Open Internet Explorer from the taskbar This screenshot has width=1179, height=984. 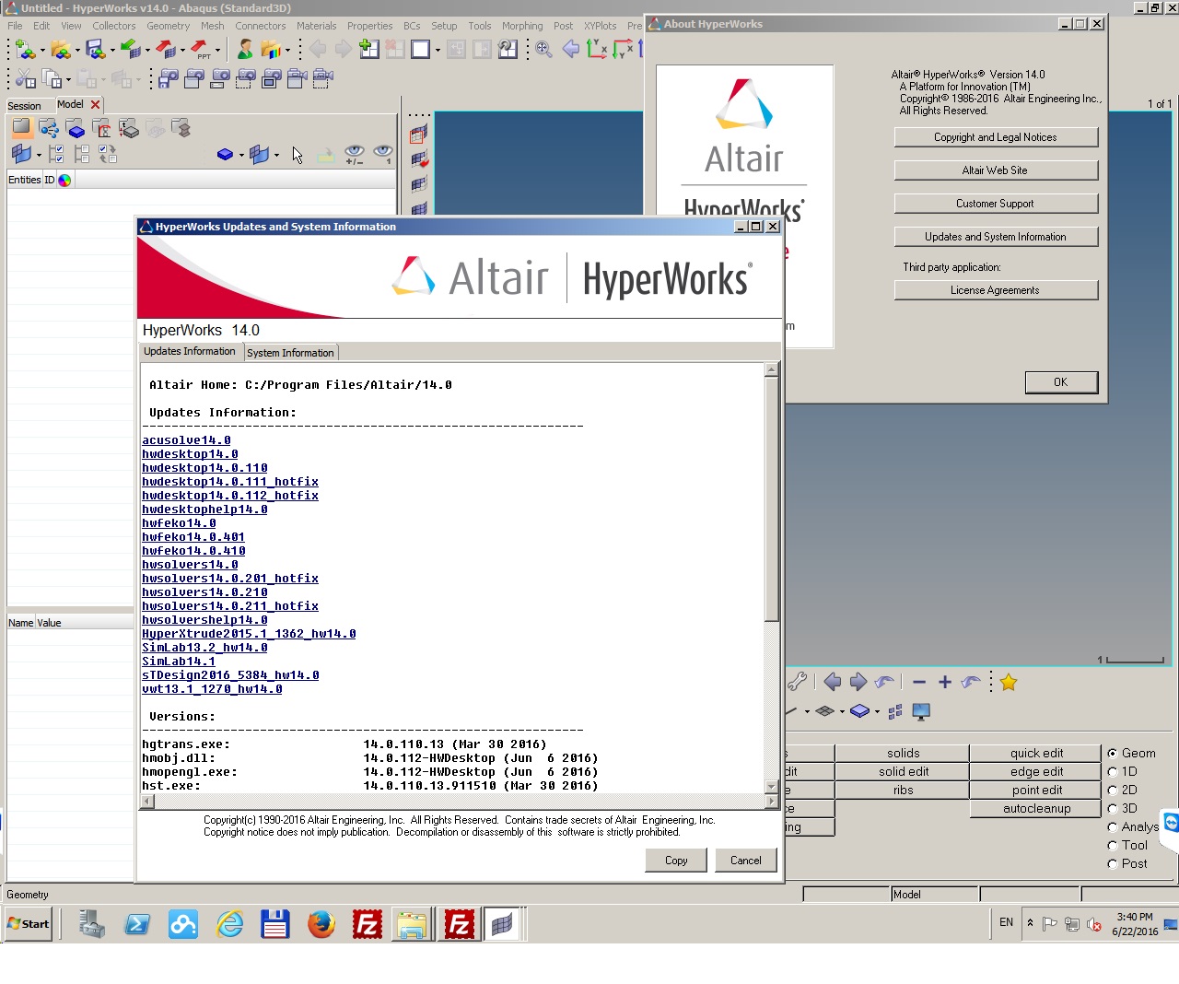coord(229,924)
